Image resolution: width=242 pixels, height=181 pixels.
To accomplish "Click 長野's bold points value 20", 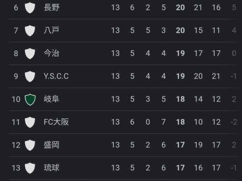I will pos(180,8).
